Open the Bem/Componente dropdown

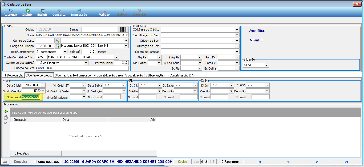pyautogui.click(x=65, y=52)
